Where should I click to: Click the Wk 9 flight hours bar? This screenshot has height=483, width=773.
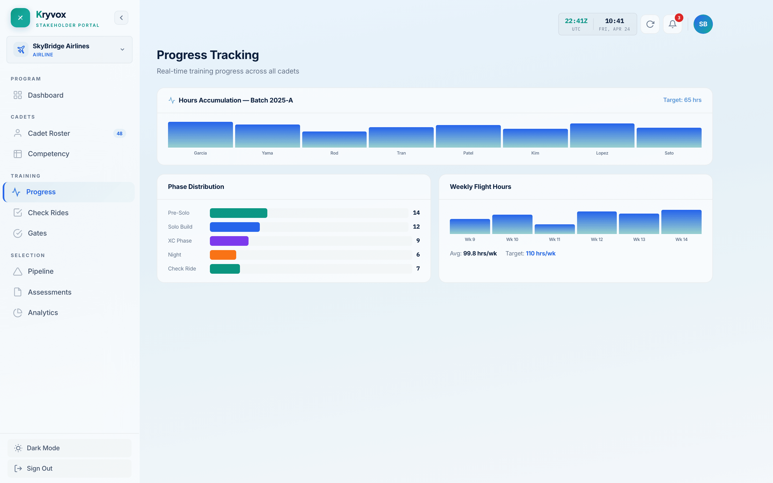pyautogui.click(x=469, y=226)
